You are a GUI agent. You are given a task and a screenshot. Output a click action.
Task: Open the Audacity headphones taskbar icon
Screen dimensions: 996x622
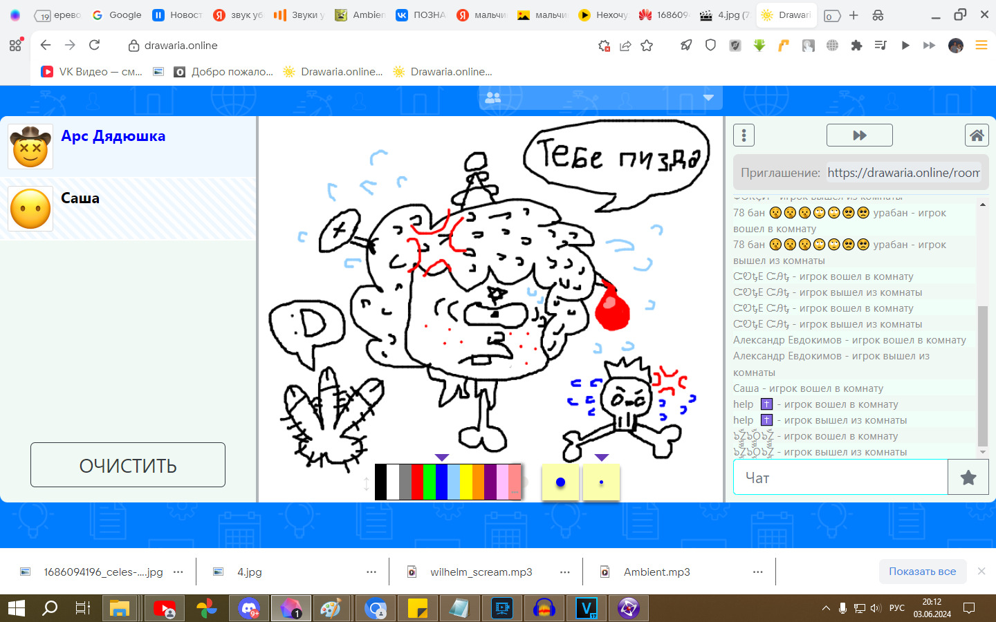[544, 608]
